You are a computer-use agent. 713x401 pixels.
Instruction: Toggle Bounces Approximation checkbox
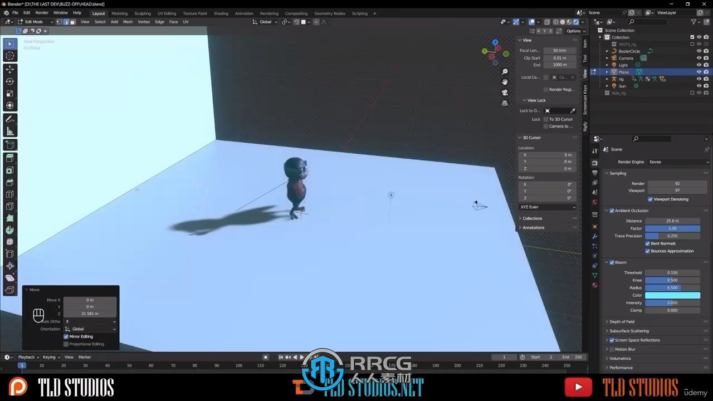(x=647, y=251)
